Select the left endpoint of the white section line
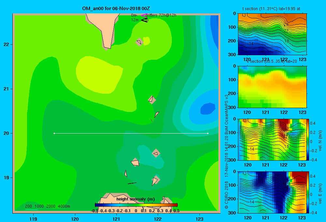 point(54,133)
